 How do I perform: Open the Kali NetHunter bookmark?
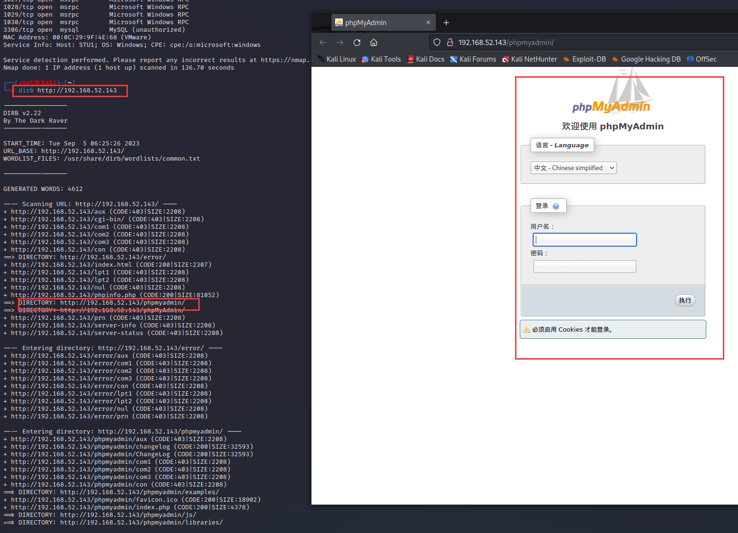click(529, 59)
